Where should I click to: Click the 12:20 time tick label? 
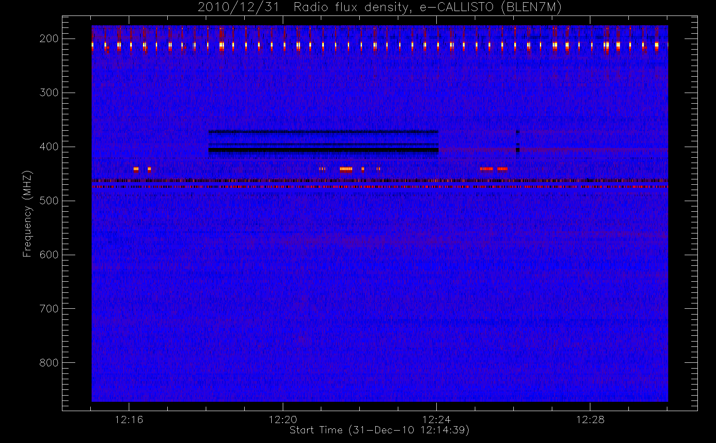coord(283,420)
